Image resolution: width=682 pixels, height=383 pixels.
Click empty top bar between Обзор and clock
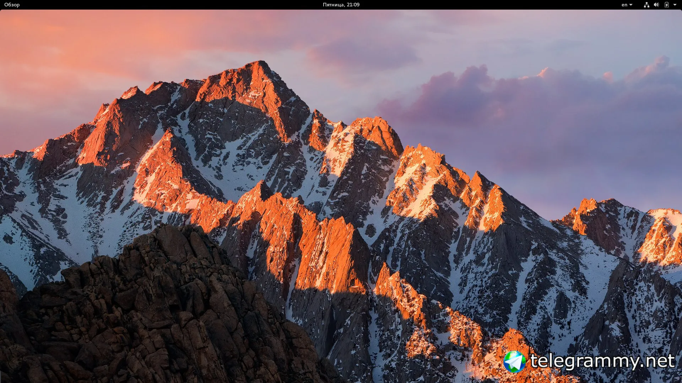[170, 5]
